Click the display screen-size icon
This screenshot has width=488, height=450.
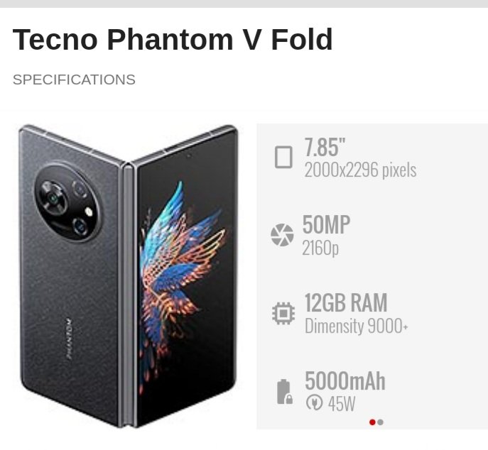283,157
